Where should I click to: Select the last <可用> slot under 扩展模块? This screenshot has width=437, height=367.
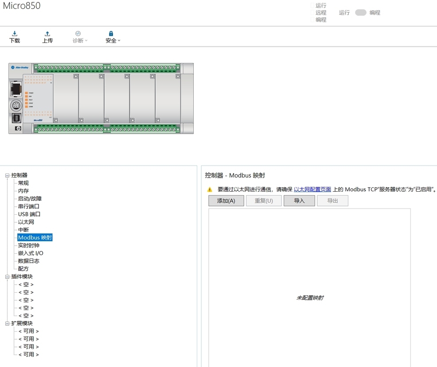[x=29, y=355]
